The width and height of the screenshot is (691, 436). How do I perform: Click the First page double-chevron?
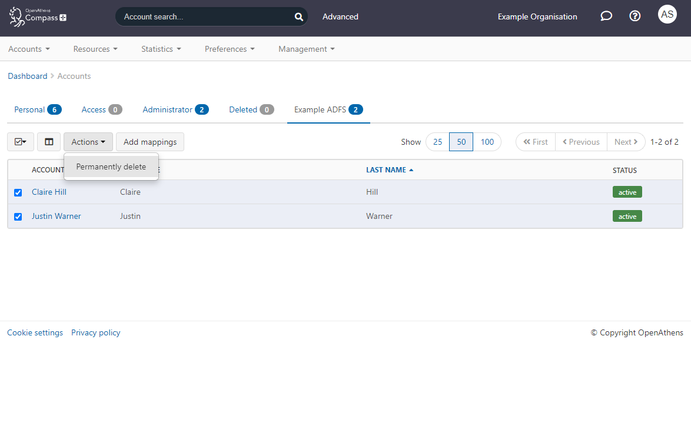(x=535, y=142)
